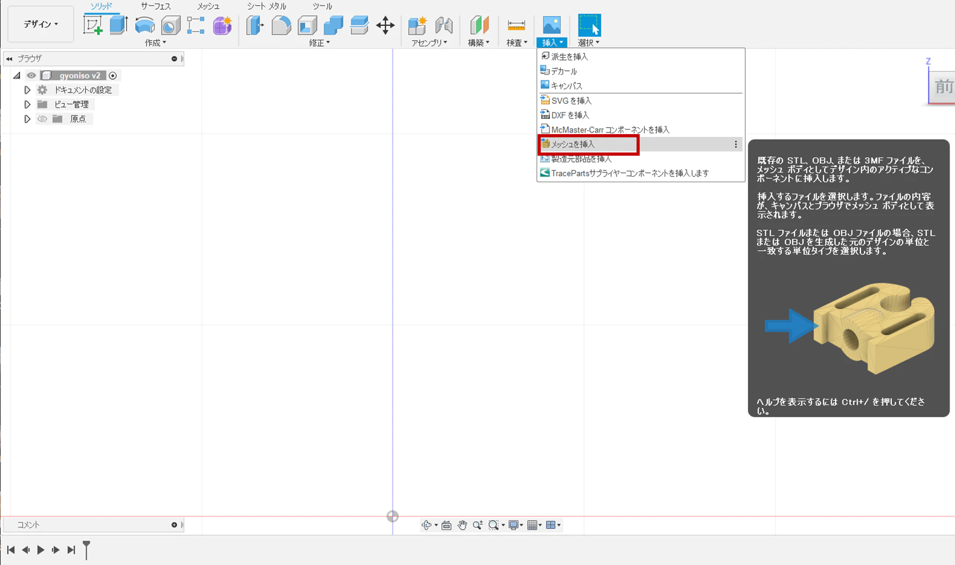Screen dimensions: 955x565
Task: Select the Insert image icon
Action: (x=552, y=25)
